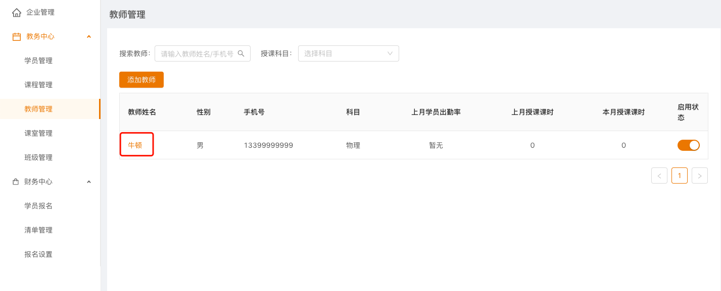This screenshot has height=291, width=721.
Task: Go to next page arrow
Action: click(x=700, y=176)
